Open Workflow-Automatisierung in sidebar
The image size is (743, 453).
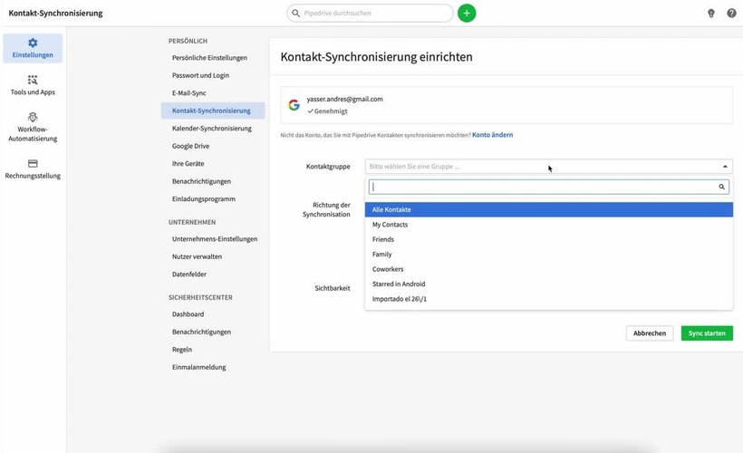point(33,128)
